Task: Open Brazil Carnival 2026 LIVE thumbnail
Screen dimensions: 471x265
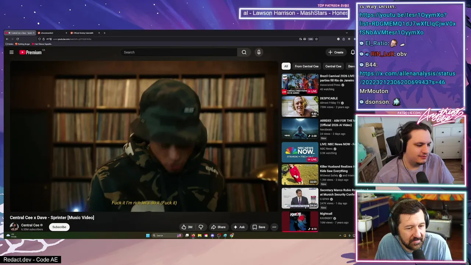Action: (300, 84)
